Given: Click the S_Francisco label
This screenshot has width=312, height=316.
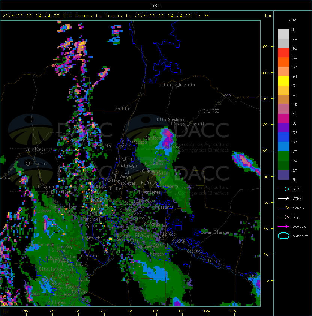Looking at the screenshot, I should point(134,142).
